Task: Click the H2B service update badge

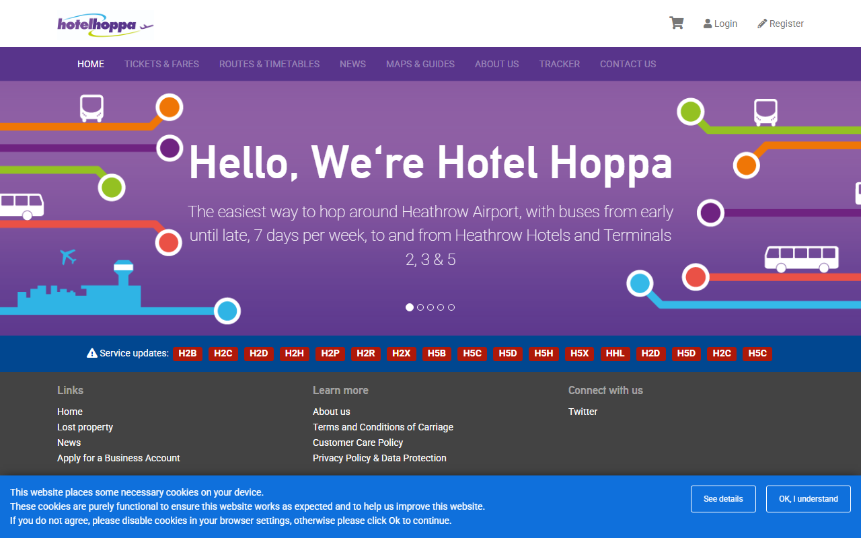Action: [x=188, y=353]
